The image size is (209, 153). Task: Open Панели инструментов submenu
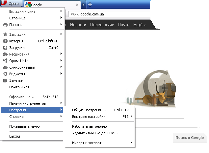click(x=33, y=103)
